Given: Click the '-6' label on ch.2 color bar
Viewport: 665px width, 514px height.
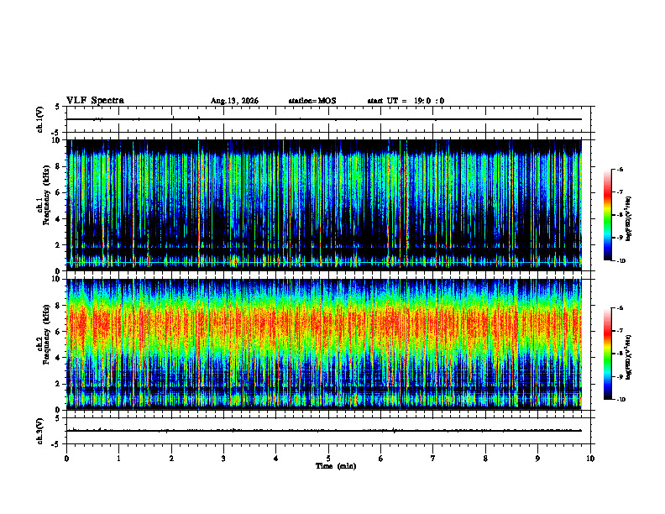Looking at the screenshot, I should click(620, 308).
